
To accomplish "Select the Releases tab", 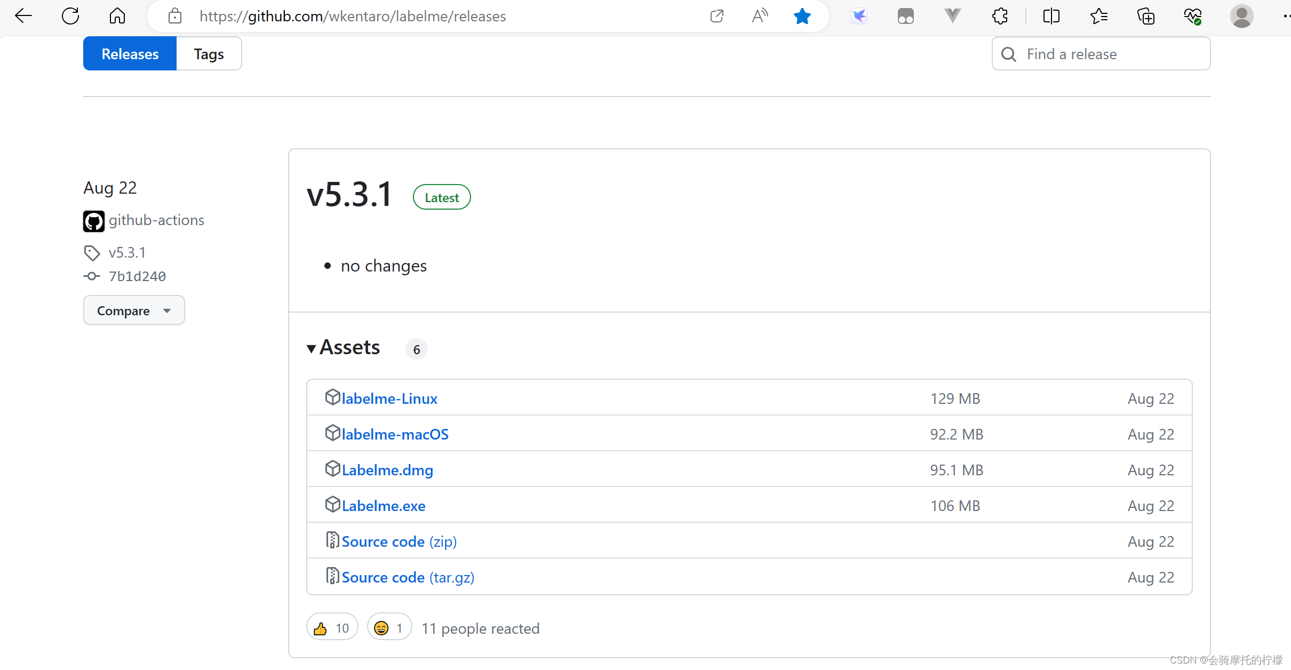I will [x=130, y=54].
